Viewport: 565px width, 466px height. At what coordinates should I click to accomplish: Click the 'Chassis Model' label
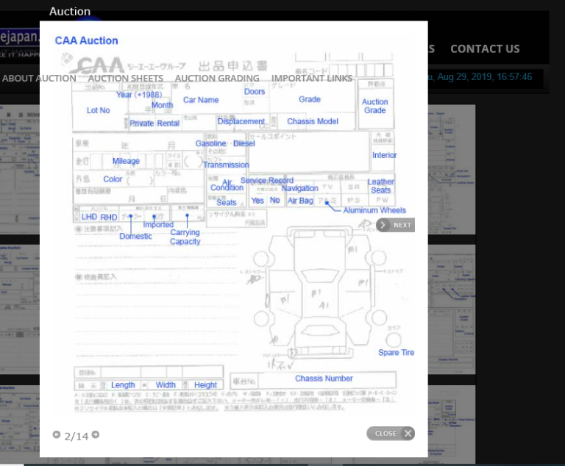pyautogui.click(x=313, y=121)
